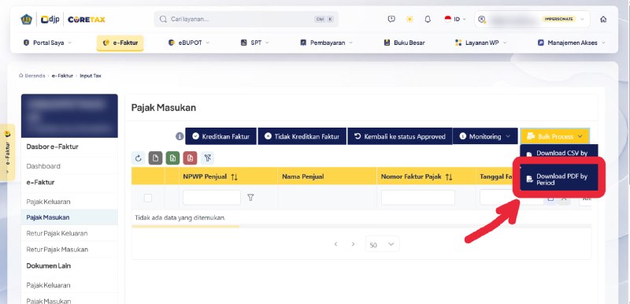Click the CORETAX logo
The height and width of the screenshot is (304, 630).
click(x=87, y=19)
